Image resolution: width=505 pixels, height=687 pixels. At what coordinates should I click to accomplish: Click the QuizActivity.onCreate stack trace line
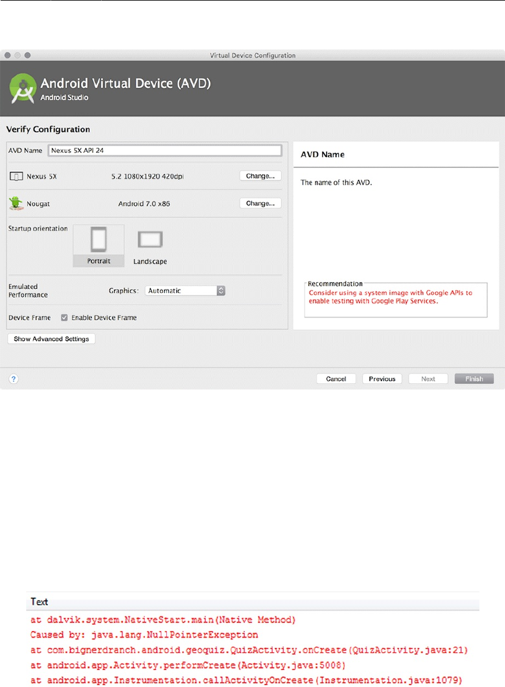click(249, 650)
